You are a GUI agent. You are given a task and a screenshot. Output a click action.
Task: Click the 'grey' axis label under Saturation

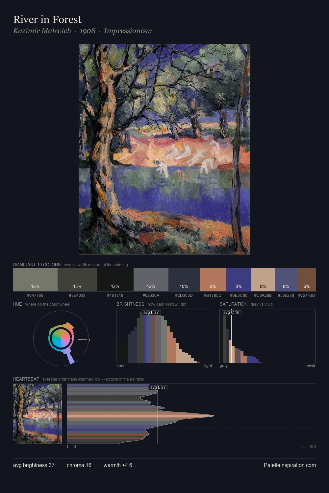224,365
